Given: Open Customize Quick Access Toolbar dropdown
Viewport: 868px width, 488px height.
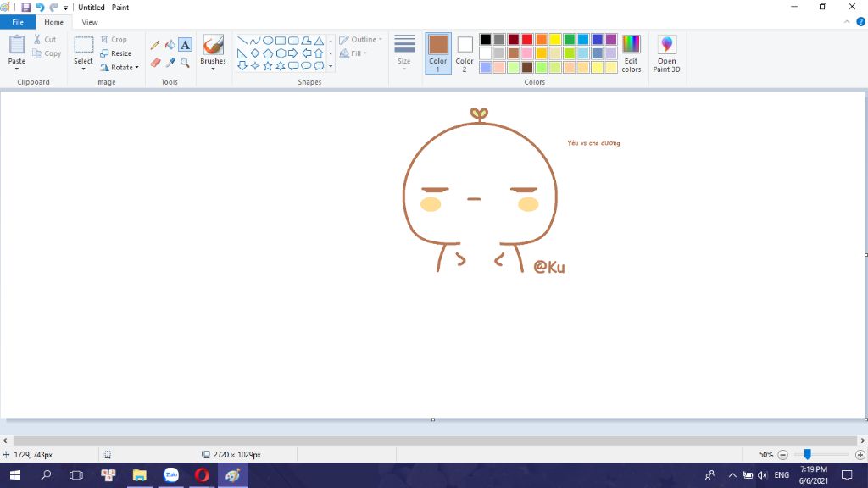Looking at the screenshot, I should pyautogui.click(x=66, y=8).
